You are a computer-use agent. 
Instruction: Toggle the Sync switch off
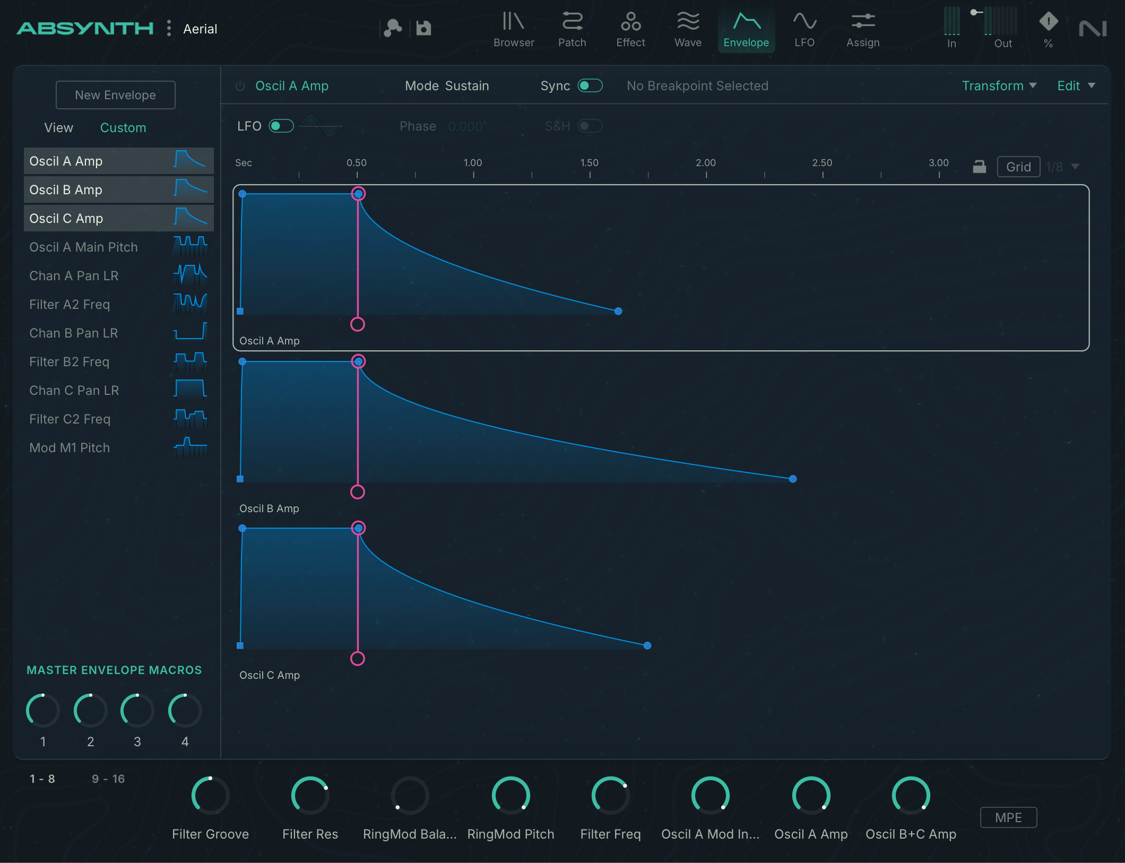pyautogui.click(x=590, y=85)
